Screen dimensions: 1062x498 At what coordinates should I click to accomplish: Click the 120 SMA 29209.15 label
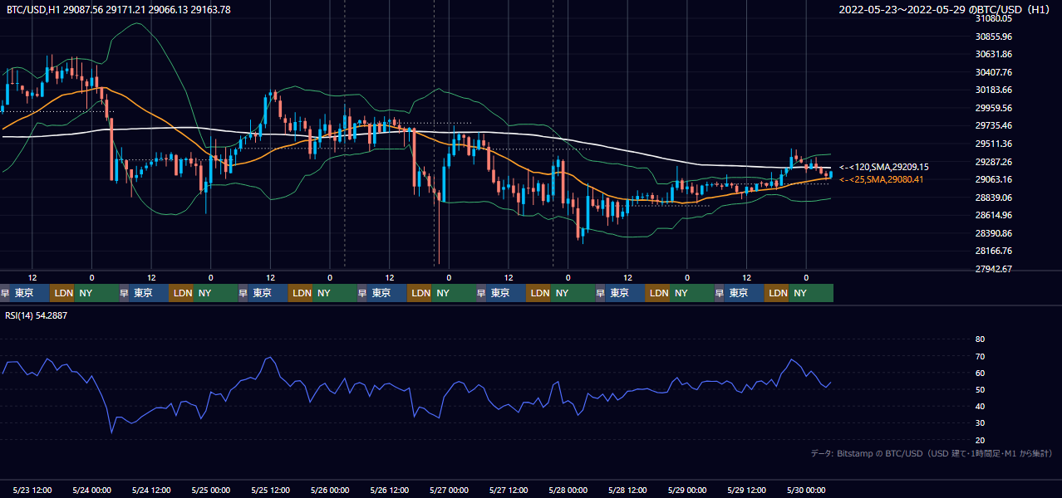point(884,167)
